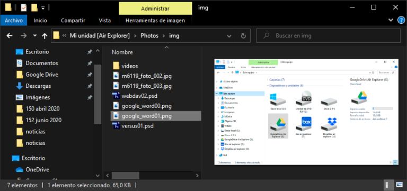Click the preview pane image thumbnail
This screenshot has width=407, height=191.
(x=306, y=112)
